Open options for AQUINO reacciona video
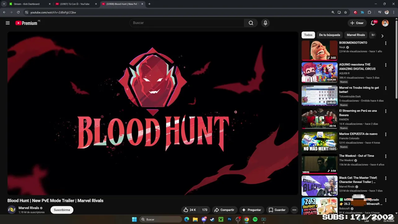398x224 pixels. click(x=386, y=65)
